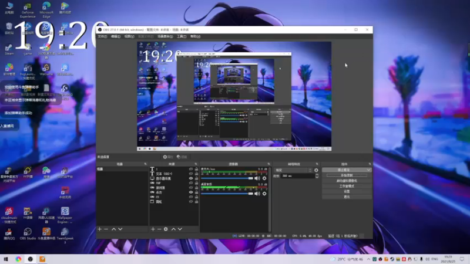Open the 文件 menu

click(102, 36)
